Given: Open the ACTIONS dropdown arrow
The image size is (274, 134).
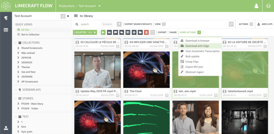Looking at the screenshot, I should 251,24.
